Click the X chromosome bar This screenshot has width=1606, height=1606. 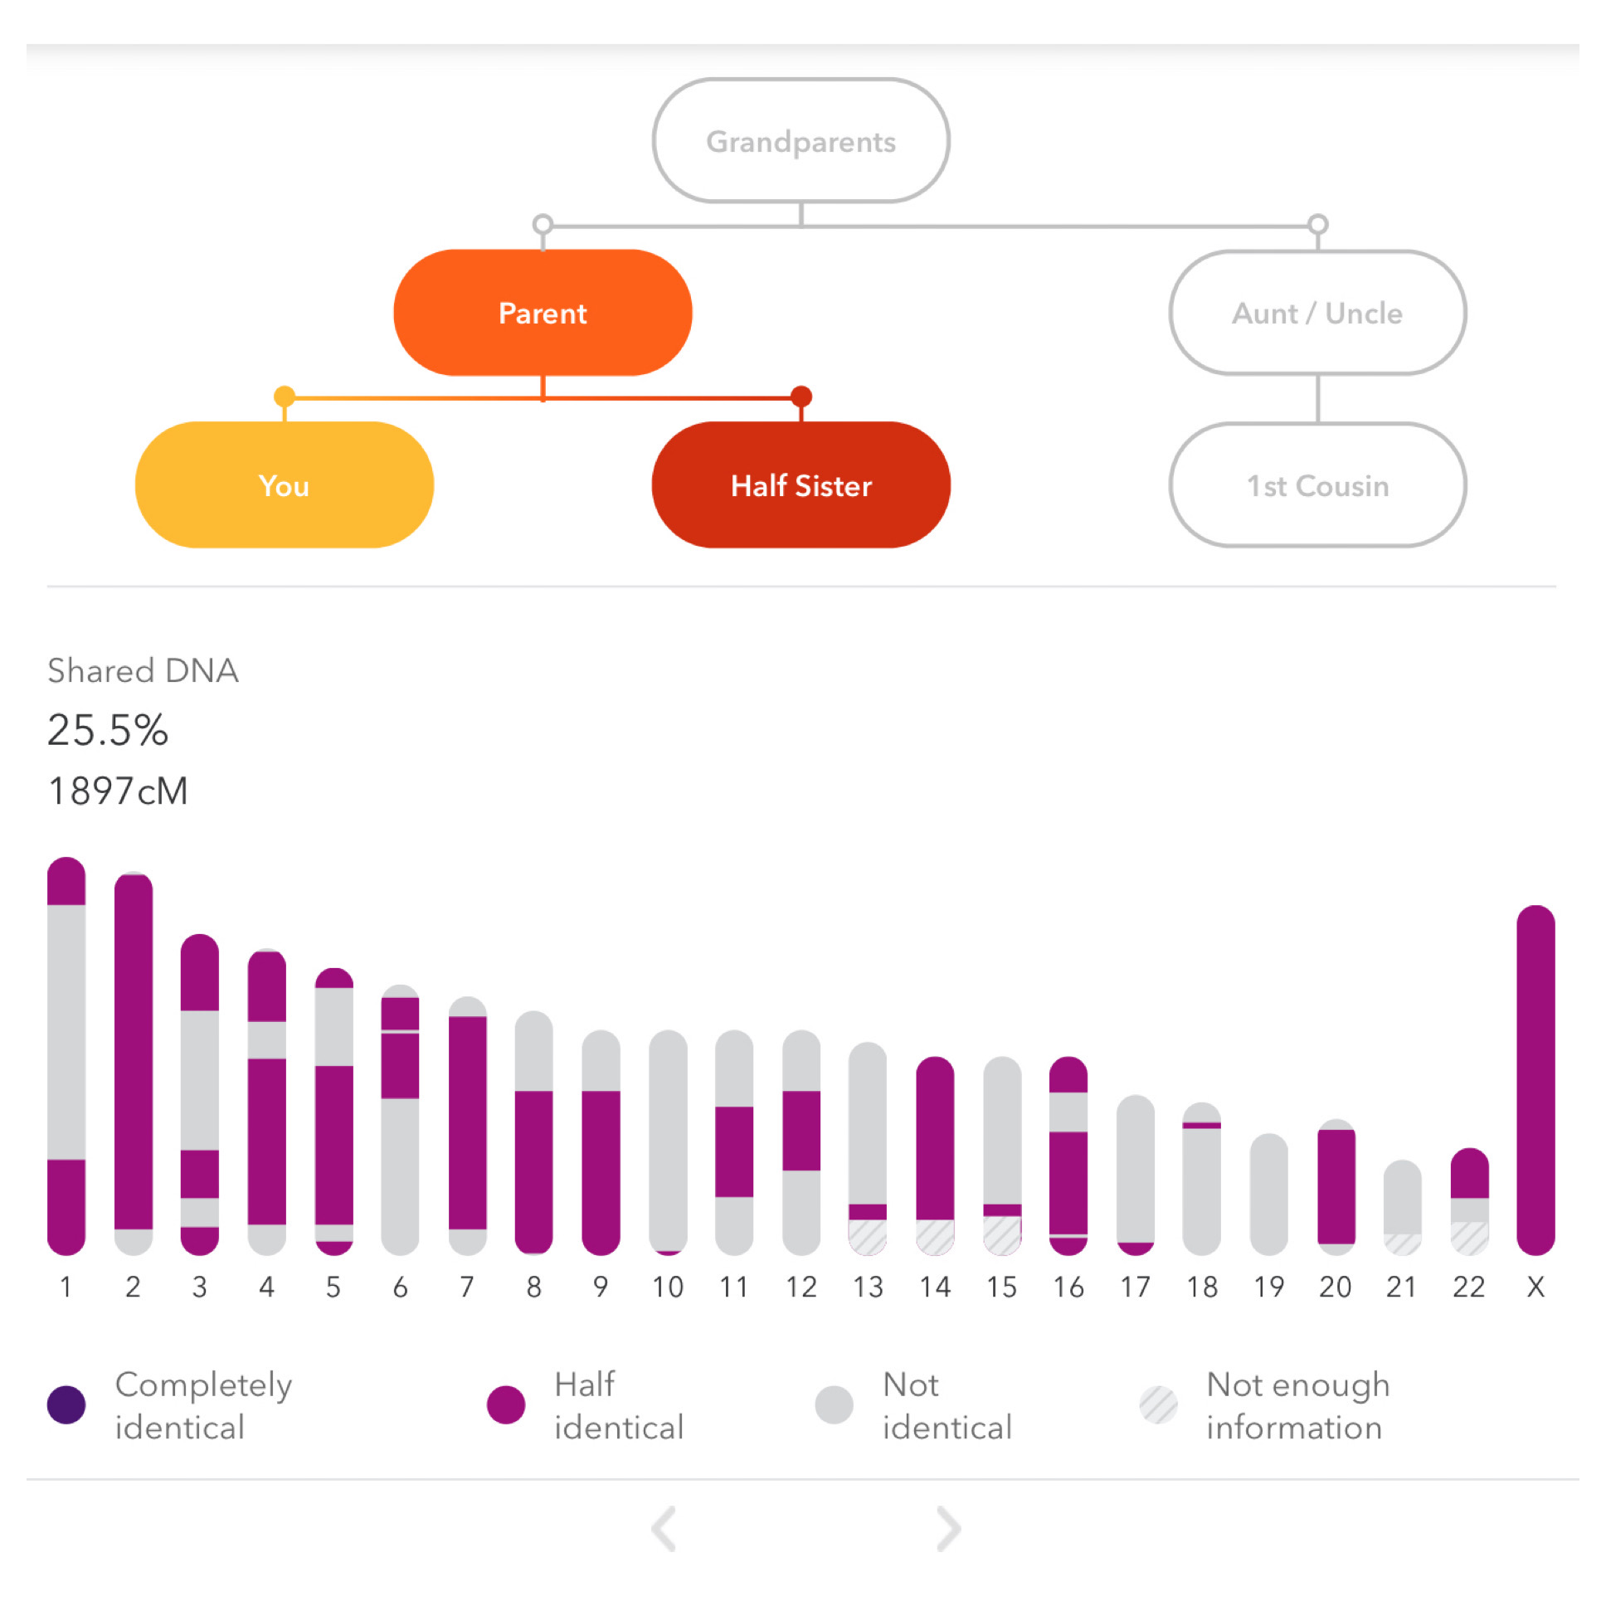pyautogui.click(x=1535, y=1079)
